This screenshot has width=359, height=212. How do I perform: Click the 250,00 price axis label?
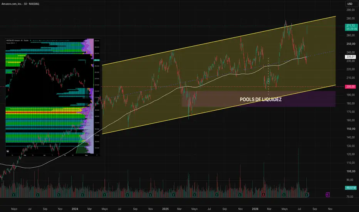coord(351,44)
